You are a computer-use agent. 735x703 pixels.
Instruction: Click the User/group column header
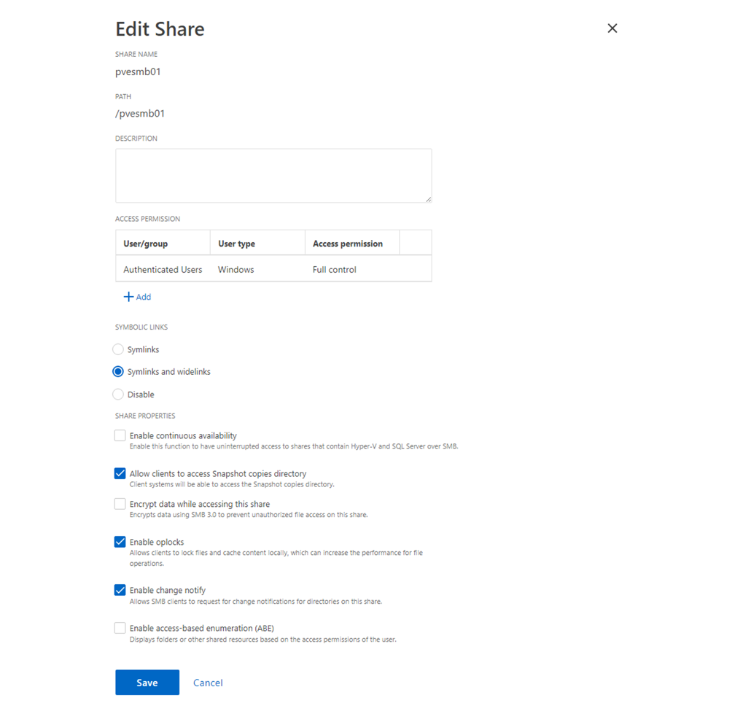[146, 242]
